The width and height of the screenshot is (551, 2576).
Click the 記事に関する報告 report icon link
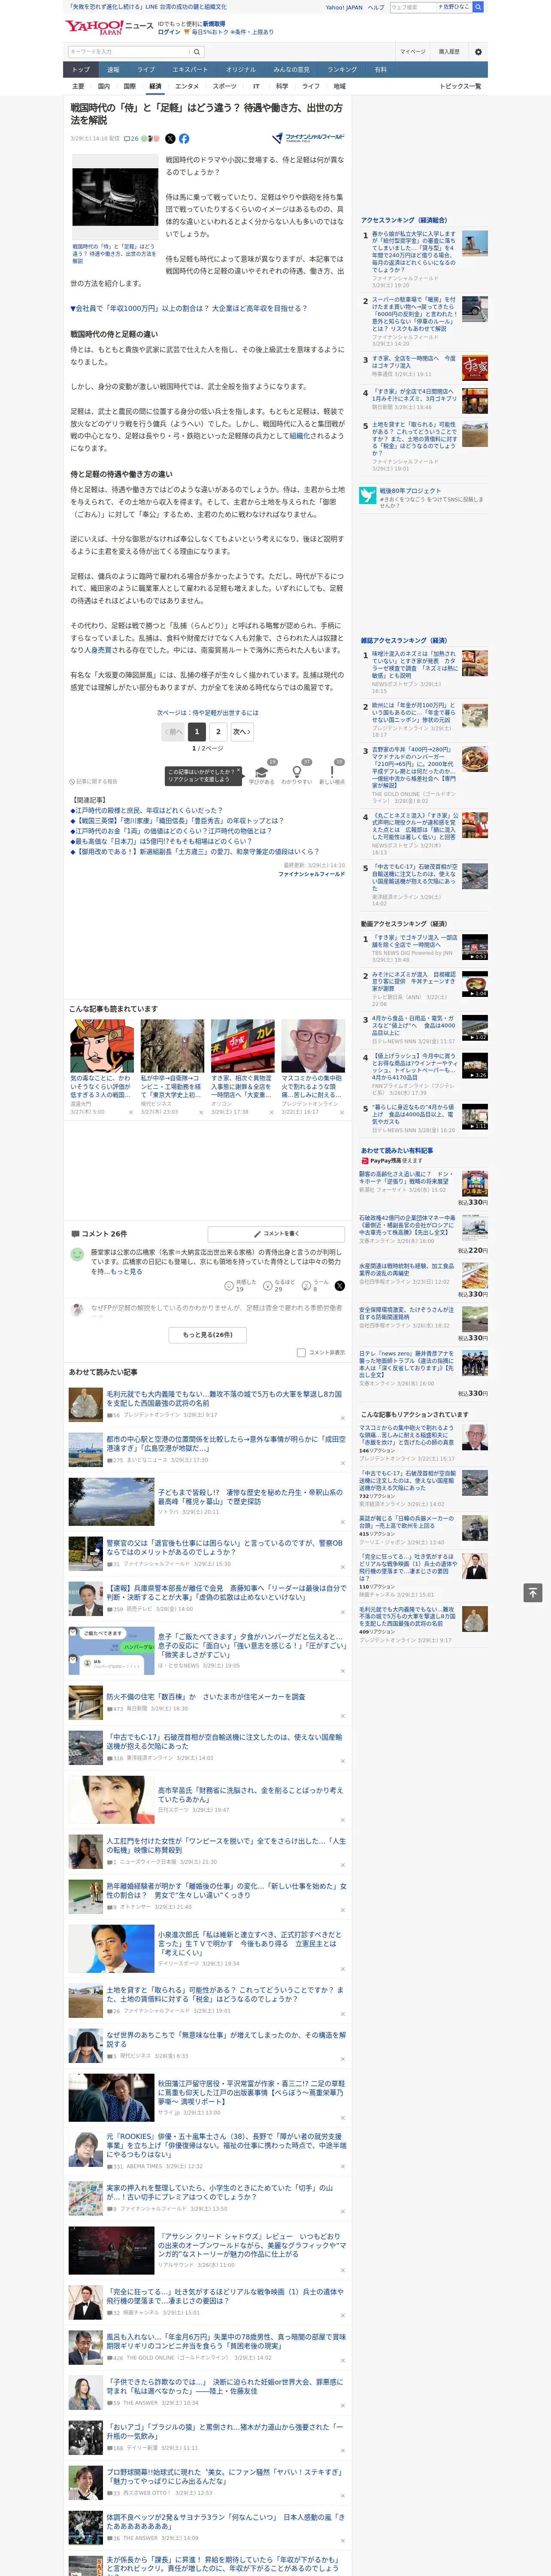(x=93, y=782)
